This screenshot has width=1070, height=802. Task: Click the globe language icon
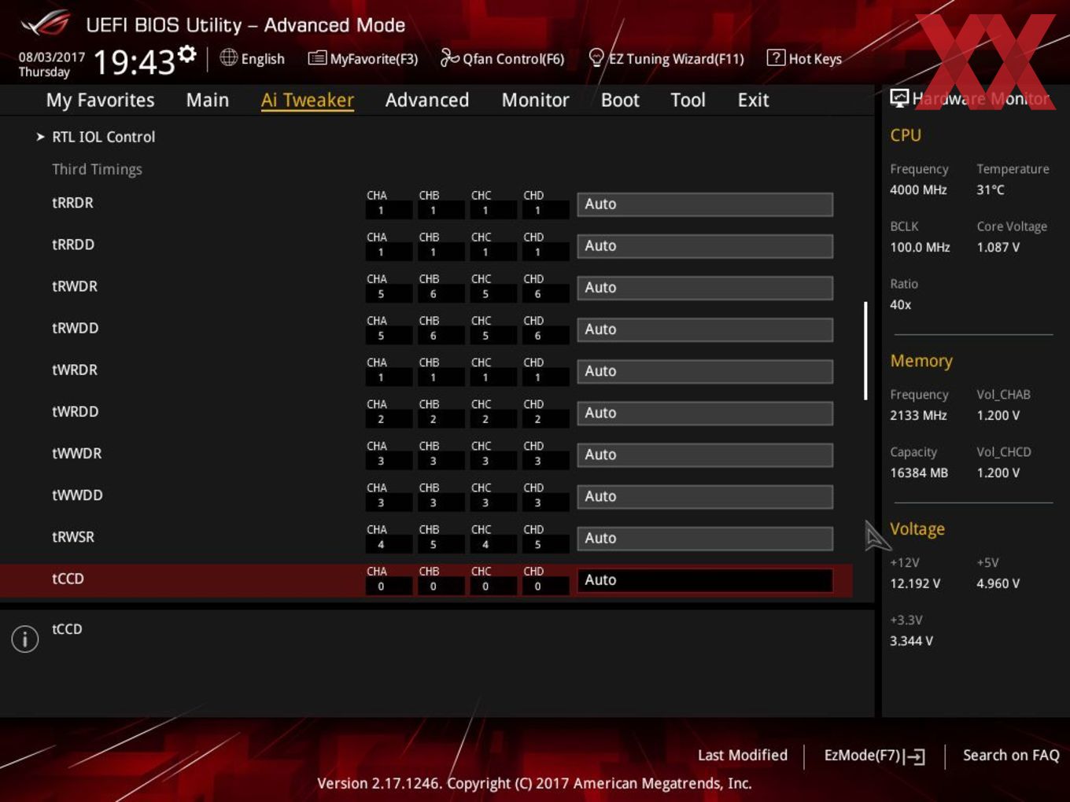[x=228, y=57]
